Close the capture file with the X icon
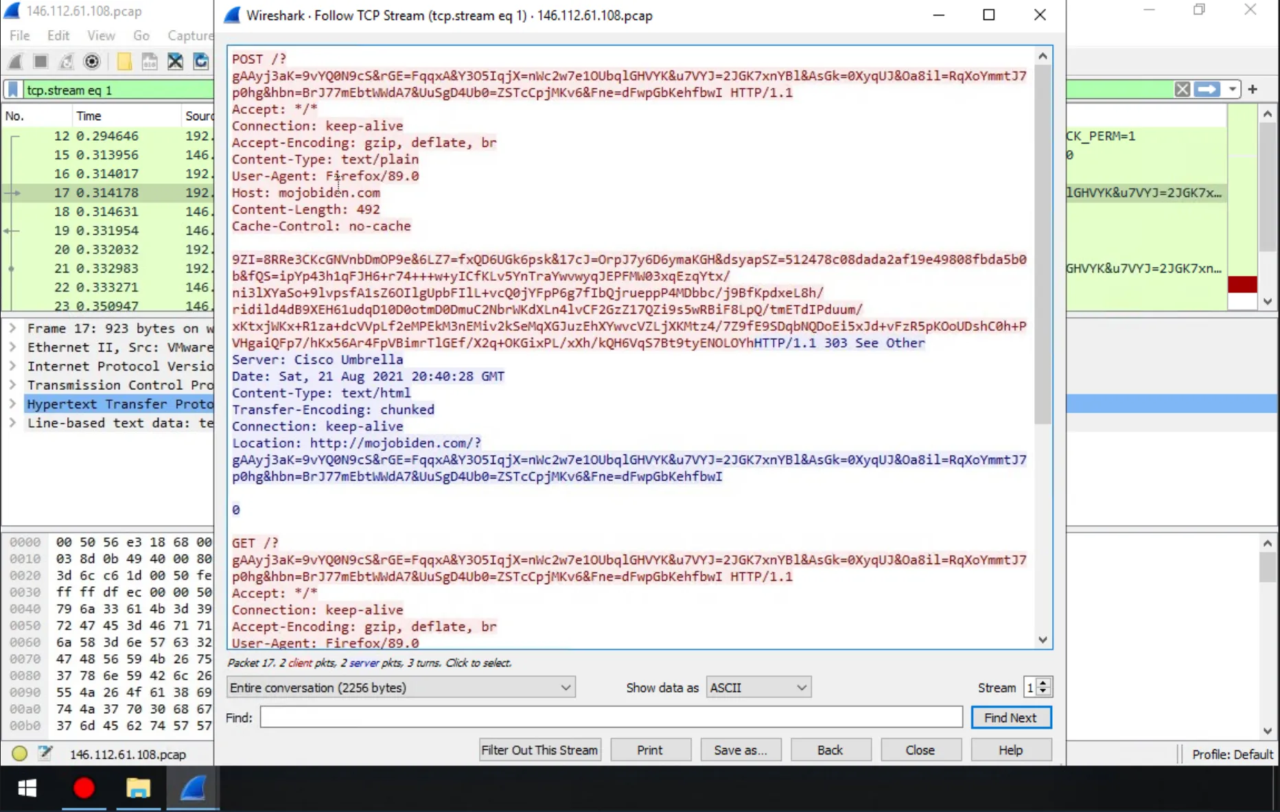This screenshot has height=812, width=1280. click(x=175, y=61)
